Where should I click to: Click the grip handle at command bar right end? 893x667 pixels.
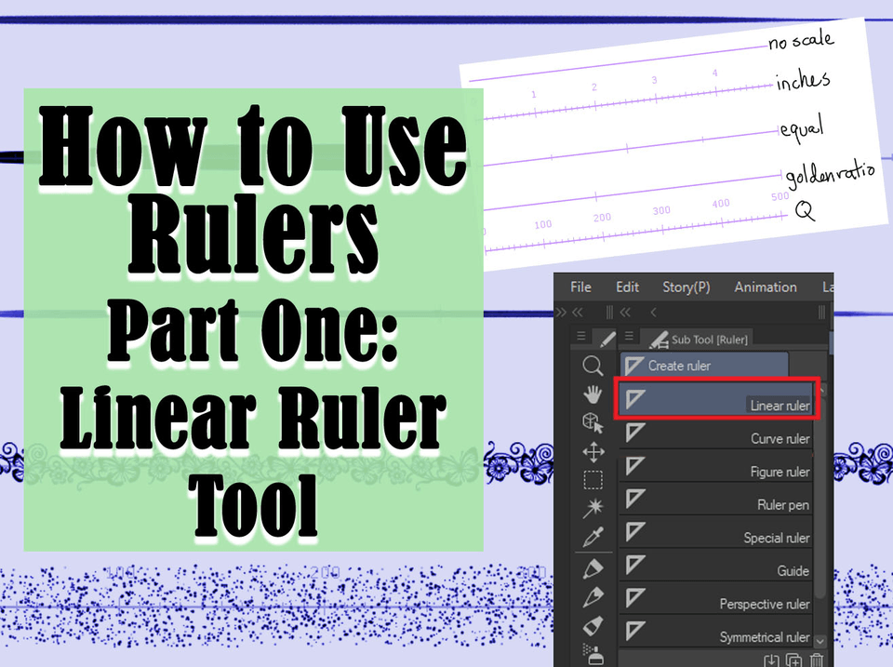coord(821,313)
